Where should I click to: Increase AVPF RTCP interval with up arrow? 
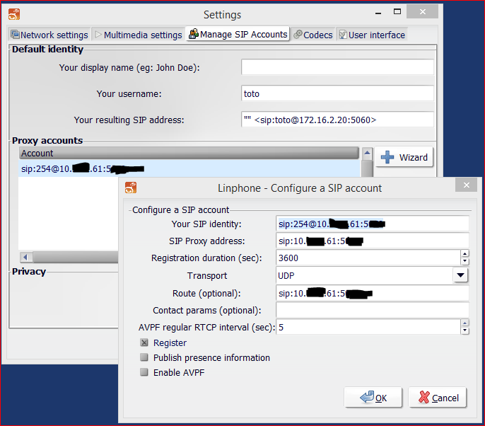point(465,323)
